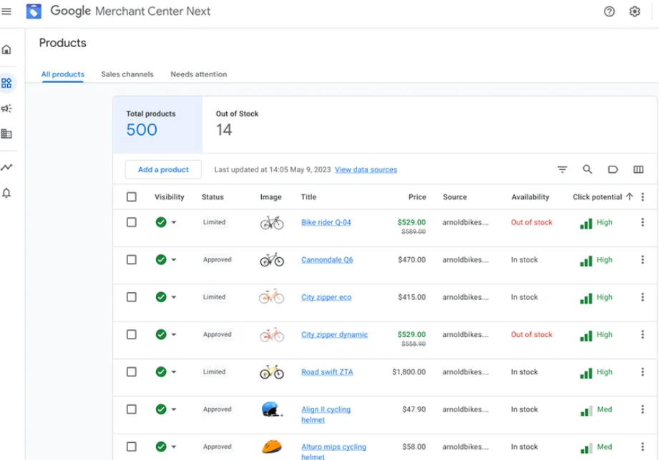The height and width of the screenshot is (460, 659).
Task: Click the Merchant Center logo icon
Action: point(34,11)
